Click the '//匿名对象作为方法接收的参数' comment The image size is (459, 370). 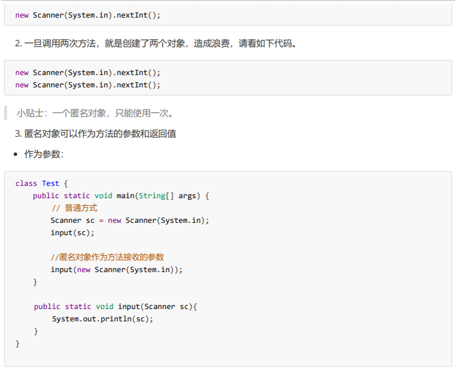tap(107, 257)
